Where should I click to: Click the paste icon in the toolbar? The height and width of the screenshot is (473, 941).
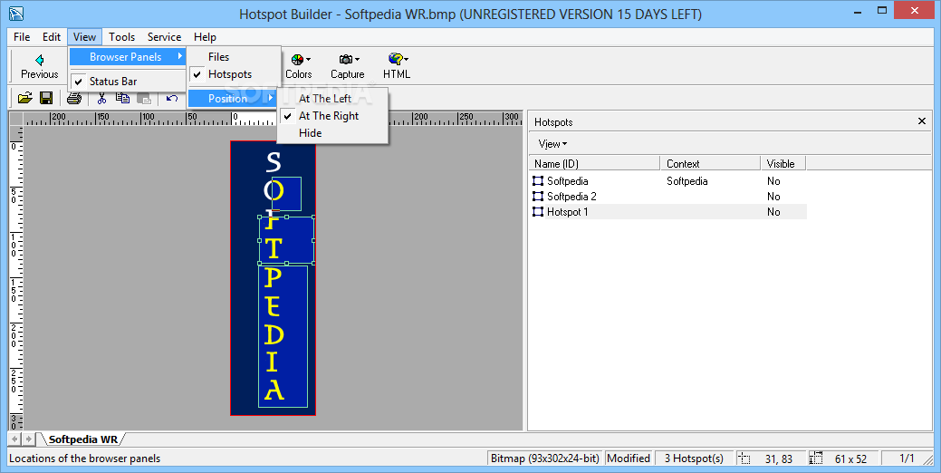[144, 98]
